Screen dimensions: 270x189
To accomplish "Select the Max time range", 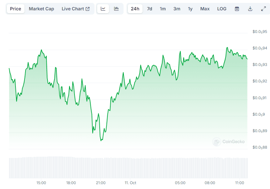I will point(205,9).
